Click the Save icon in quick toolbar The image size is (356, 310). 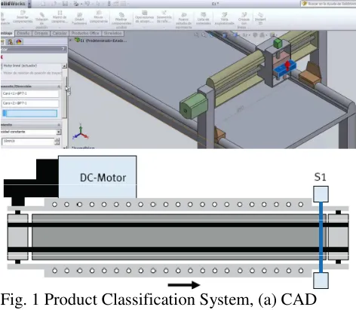click(x=65, y=4)
